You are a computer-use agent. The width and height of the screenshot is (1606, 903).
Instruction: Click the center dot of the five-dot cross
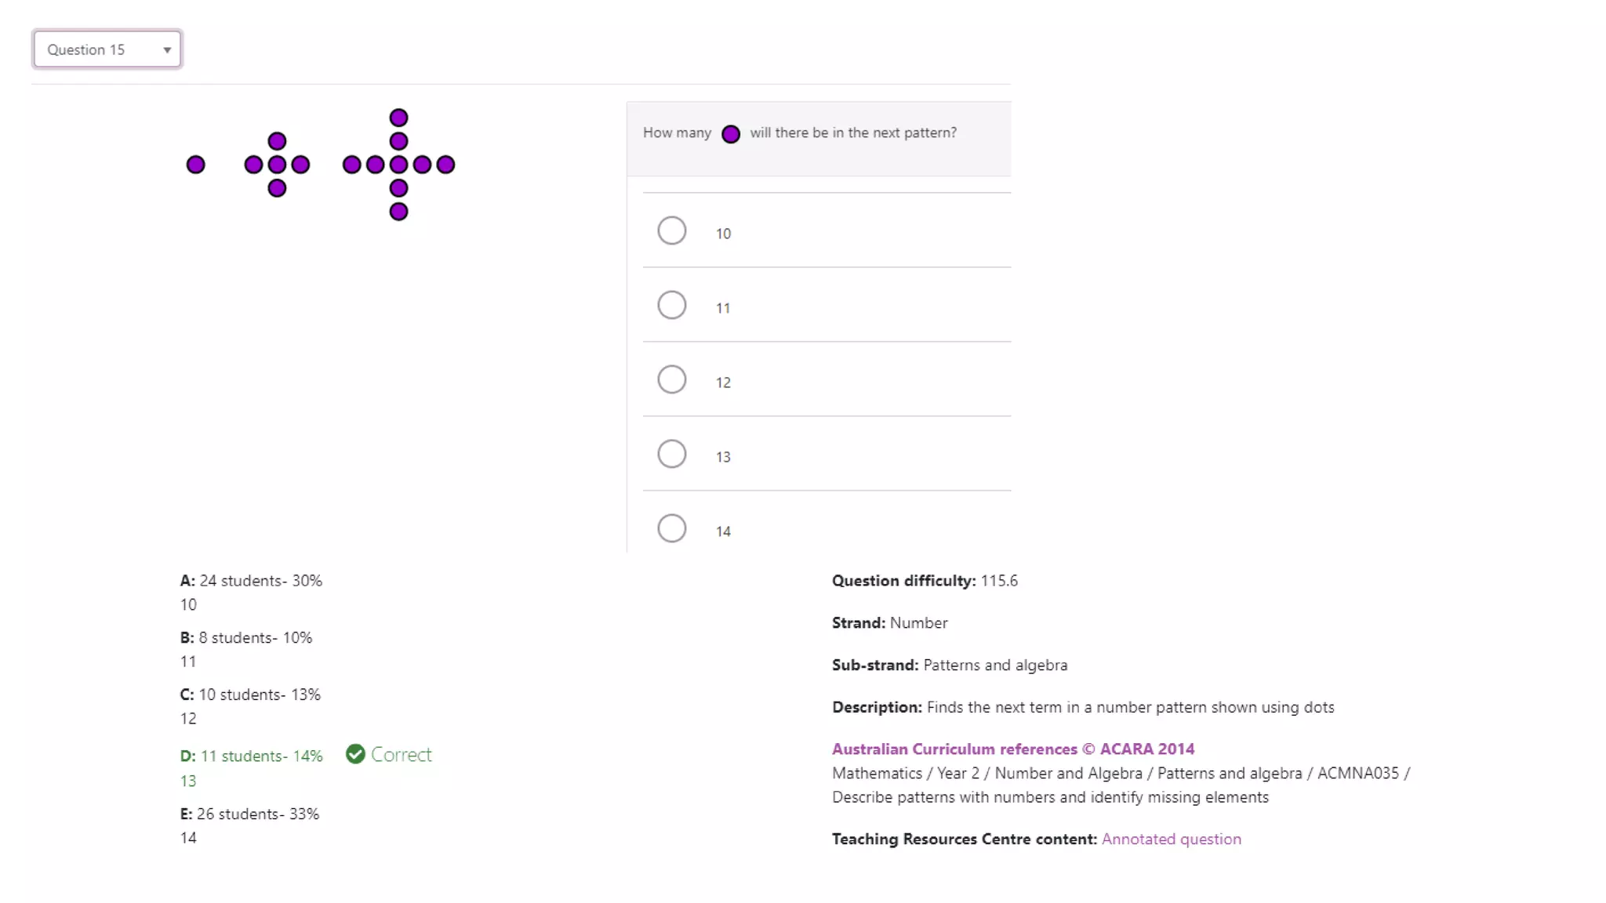pos(277,165)
